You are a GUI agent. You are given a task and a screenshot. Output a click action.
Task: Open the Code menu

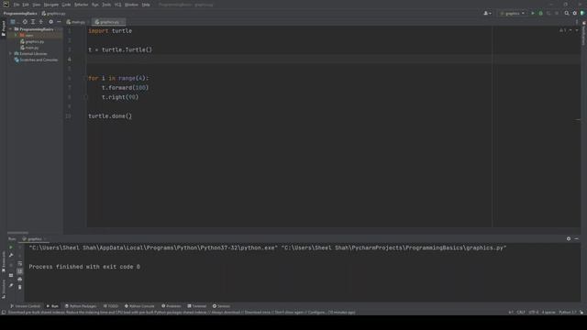66,5
